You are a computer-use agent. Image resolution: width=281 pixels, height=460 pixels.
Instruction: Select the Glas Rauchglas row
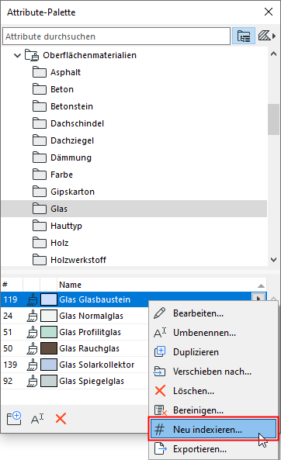point(75,348)
